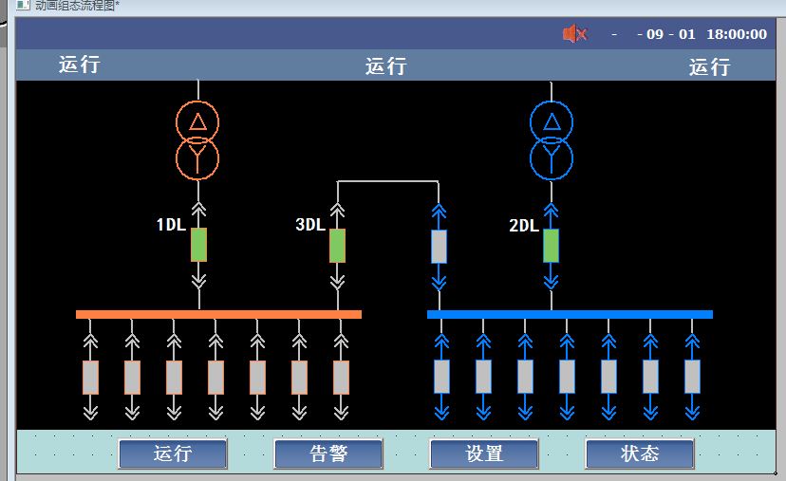Click the first feeder breaker under orange bus

coord(90,377)
